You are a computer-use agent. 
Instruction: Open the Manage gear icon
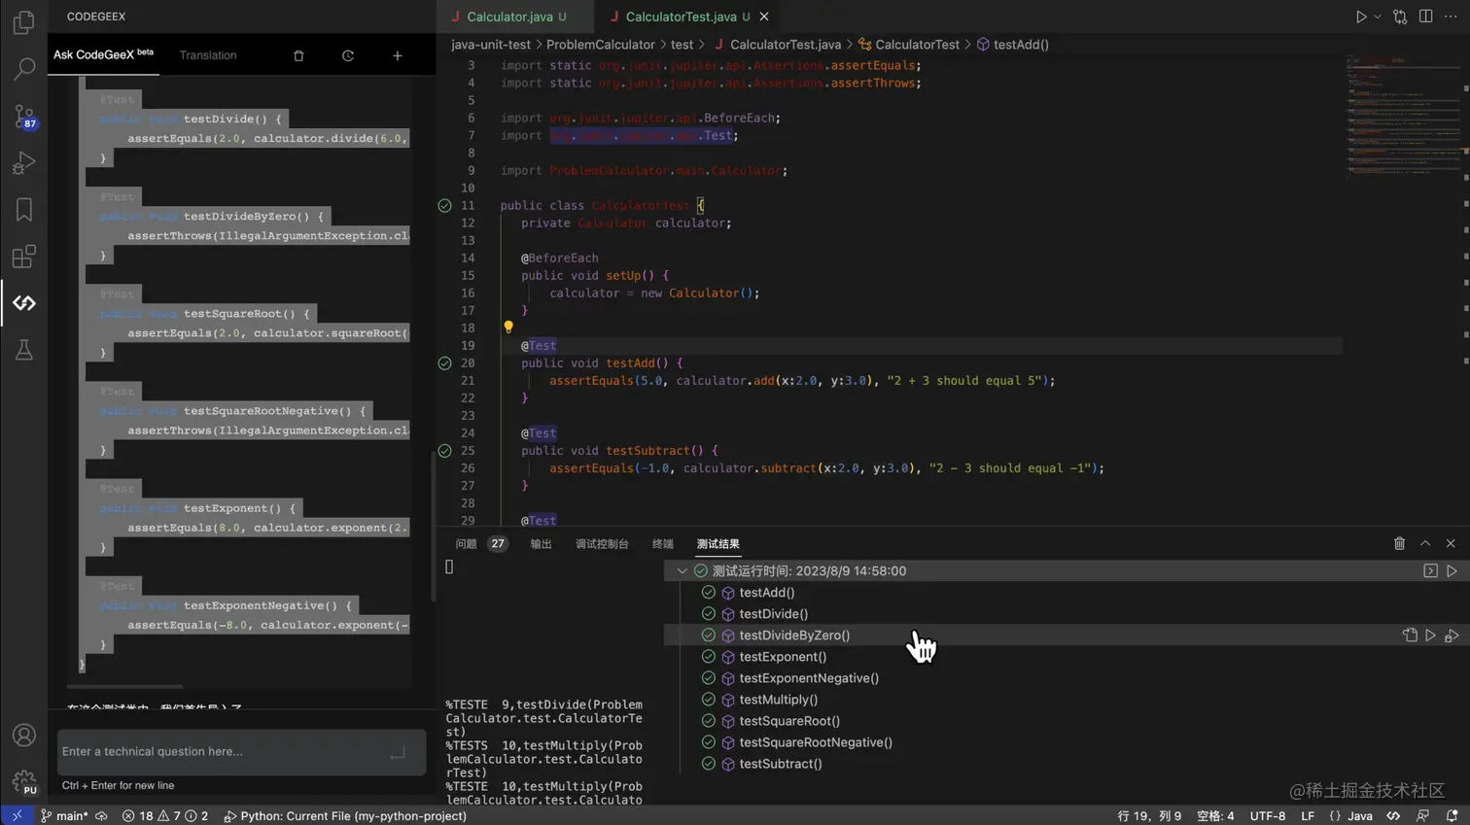coord(23,781)
